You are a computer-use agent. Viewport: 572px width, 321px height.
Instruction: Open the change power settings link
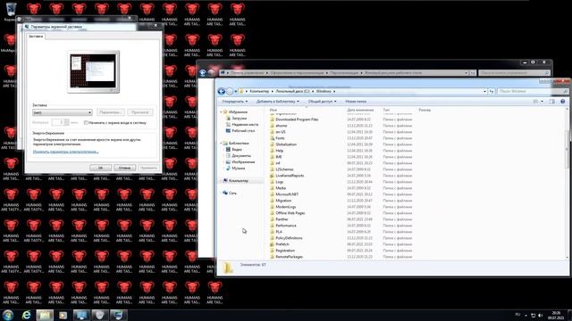(65, 152)
